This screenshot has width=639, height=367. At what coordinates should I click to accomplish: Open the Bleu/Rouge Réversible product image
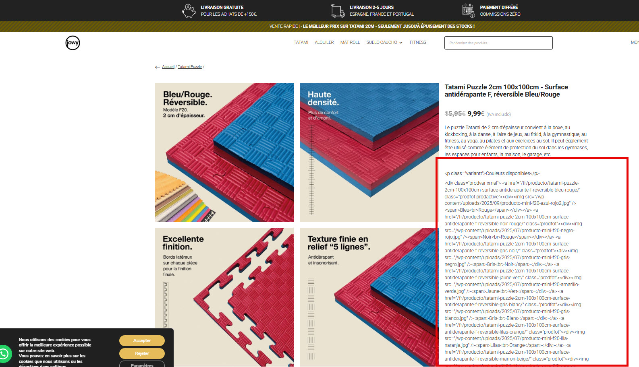[224, 153]
